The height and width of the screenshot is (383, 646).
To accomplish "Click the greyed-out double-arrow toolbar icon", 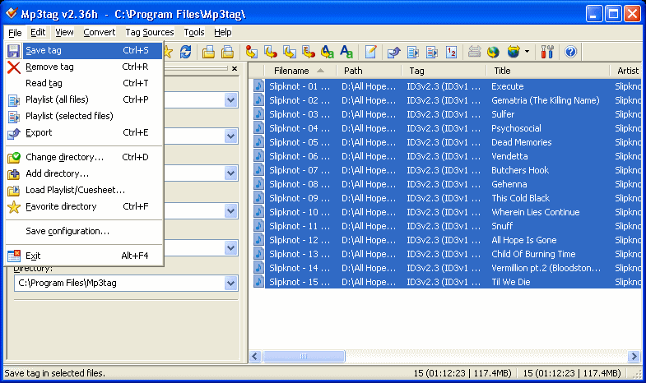I will coord(474,52).
